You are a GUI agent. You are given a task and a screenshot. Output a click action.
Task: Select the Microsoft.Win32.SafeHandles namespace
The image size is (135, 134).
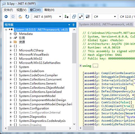click(40, 63)
